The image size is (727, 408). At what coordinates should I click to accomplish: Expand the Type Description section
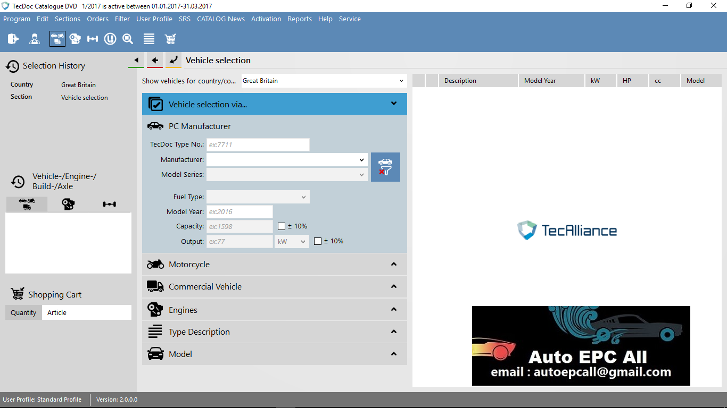click(394, 331)
